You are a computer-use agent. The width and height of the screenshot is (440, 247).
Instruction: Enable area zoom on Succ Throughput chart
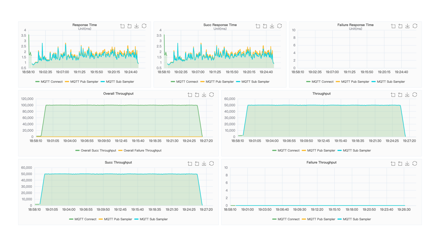click(190, 163)
